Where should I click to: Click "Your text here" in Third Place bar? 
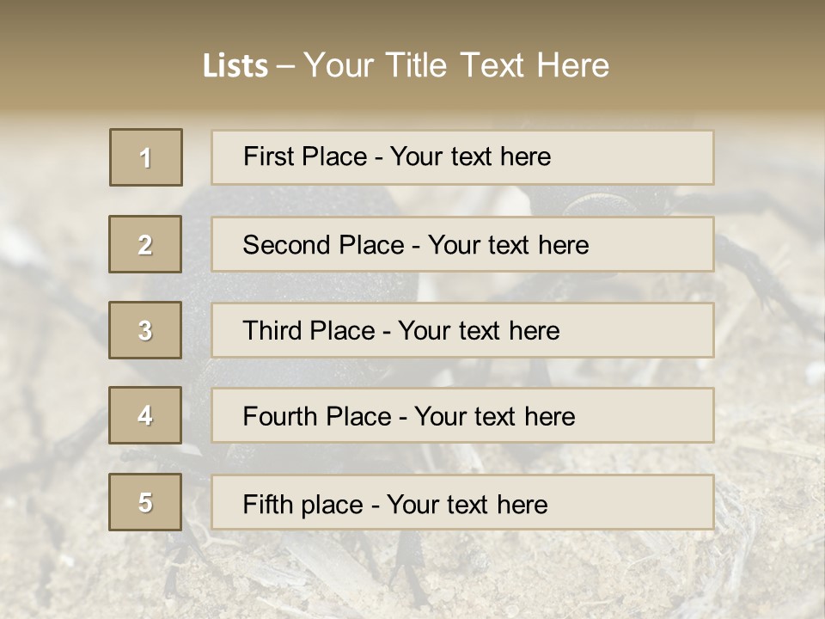479,331
